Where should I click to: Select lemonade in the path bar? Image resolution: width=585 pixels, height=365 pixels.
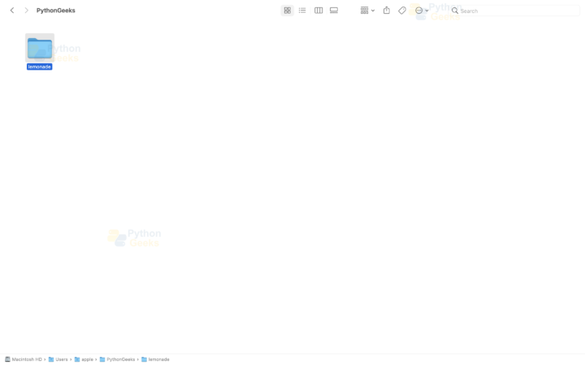click(156, 359)
